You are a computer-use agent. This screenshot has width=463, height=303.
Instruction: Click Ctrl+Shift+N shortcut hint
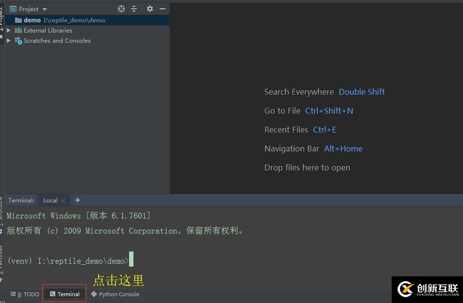pos(329,111)
